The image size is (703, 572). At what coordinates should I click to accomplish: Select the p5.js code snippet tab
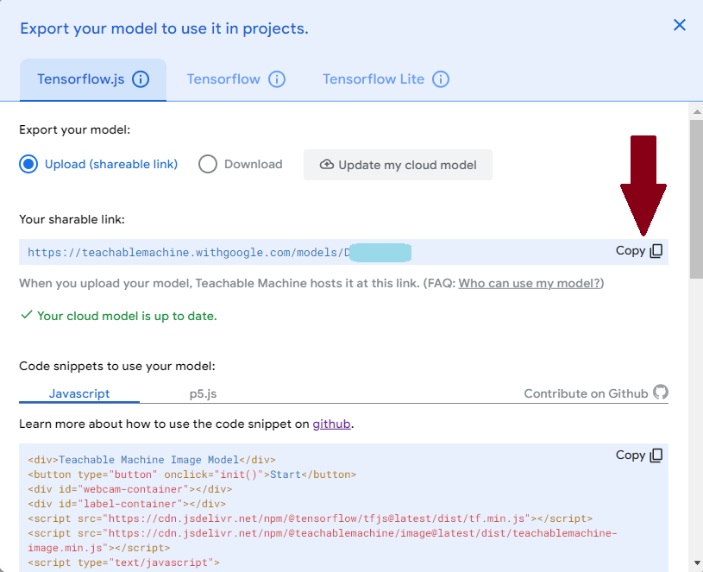[x=203, y=393]
